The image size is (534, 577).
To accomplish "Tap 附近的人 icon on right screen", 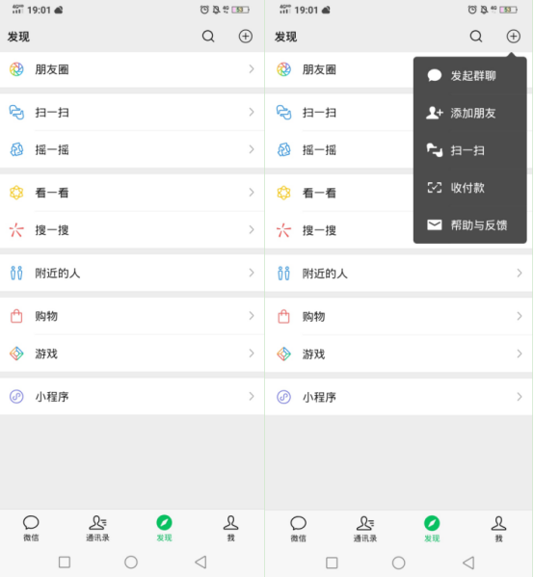I will tap(284, 274).
